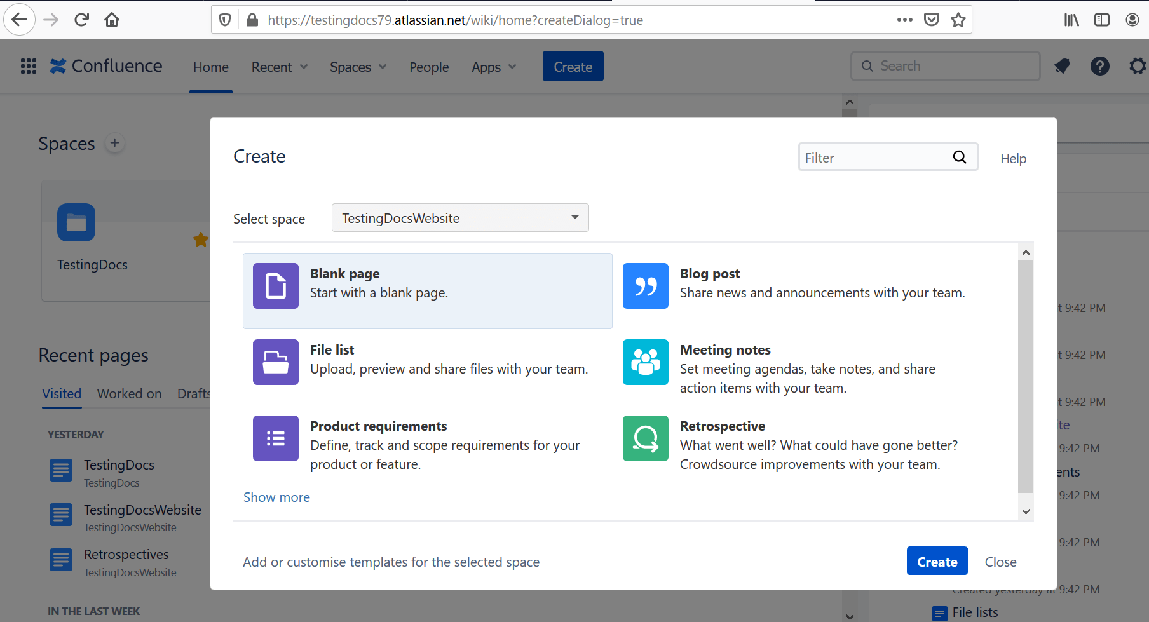Open the Apps dropdown menu
This screenshot has width=1149, height=622.
click(x=493, y=67)
